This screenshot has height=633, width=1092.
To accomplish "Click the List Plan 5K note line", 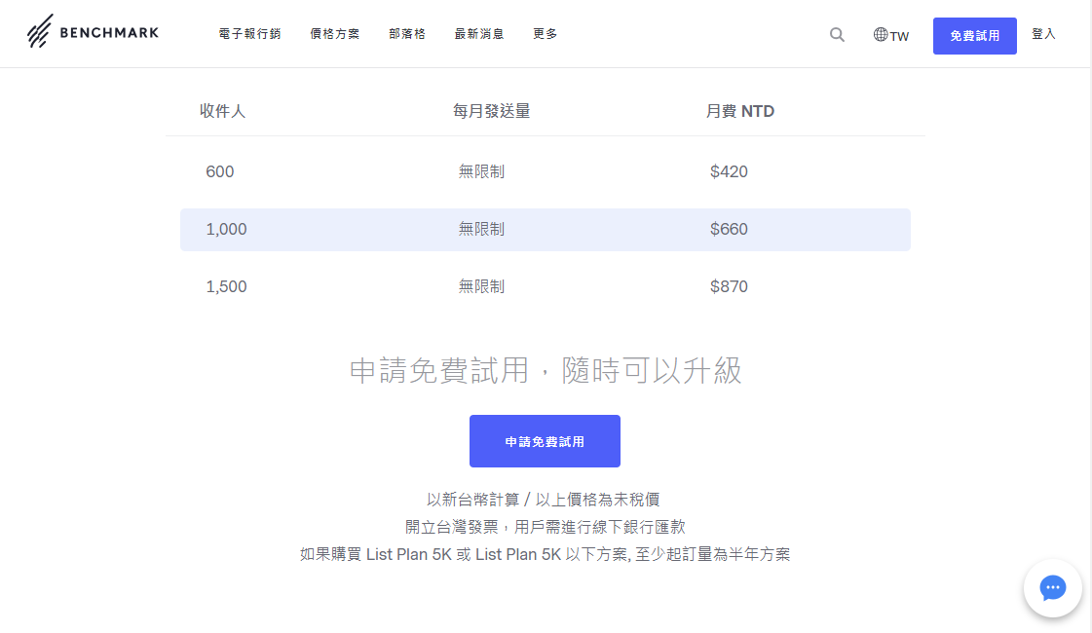I will (x=546, y=554).
